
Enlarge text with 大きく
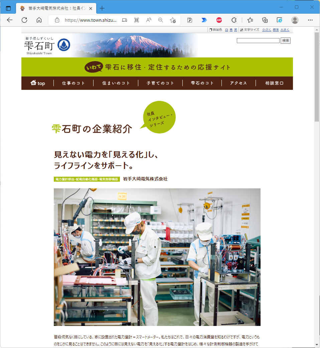pyautogui.click(x=285, y=30)
